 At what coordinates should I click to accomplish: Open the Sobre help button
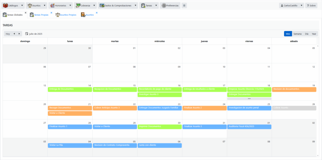(311, 6)
